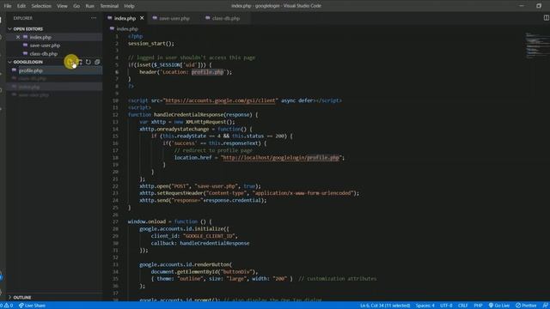Click errors and warnings status bar indicator
This screenshot has height=309, width=550.
coord(6,306)
